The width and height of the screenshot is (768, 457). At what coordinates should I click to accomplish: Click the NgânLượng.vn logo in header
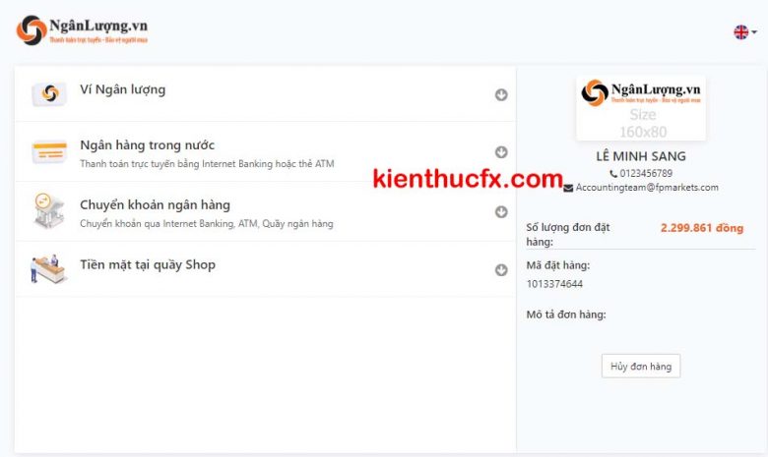(x=82, y=30)
